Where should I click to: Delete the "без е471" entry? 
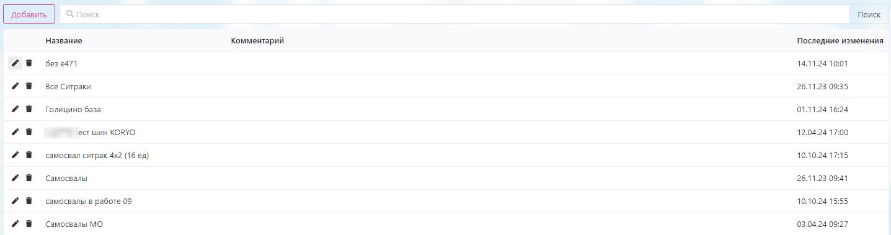pos(29,63)
